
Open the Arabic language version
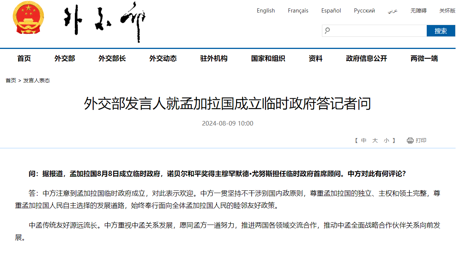393,11
